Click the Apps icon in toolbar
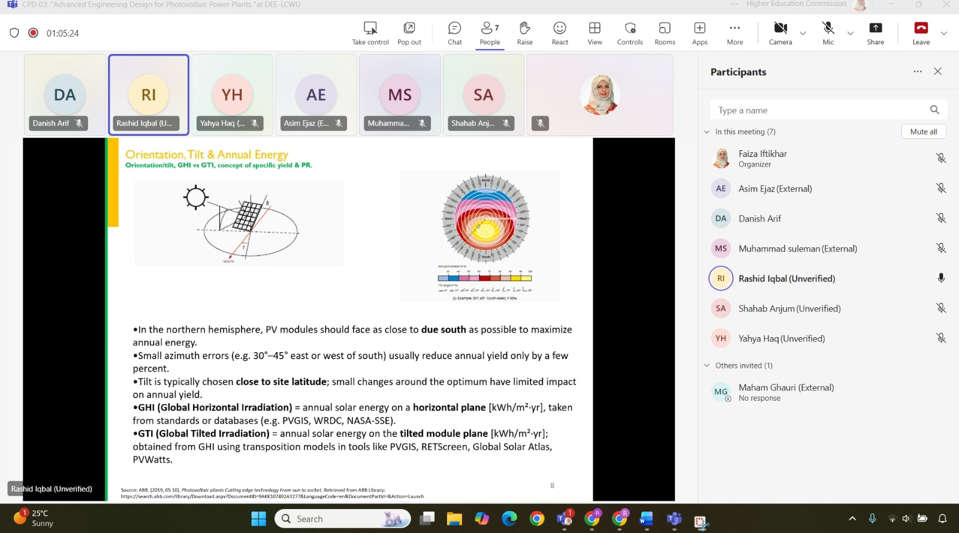The image size is (959, 533). tap(699, 33)
